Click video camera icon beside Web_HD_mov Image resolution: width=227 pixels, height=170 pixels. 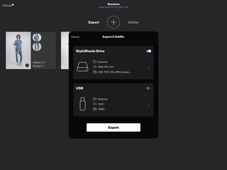coord(95,67)
